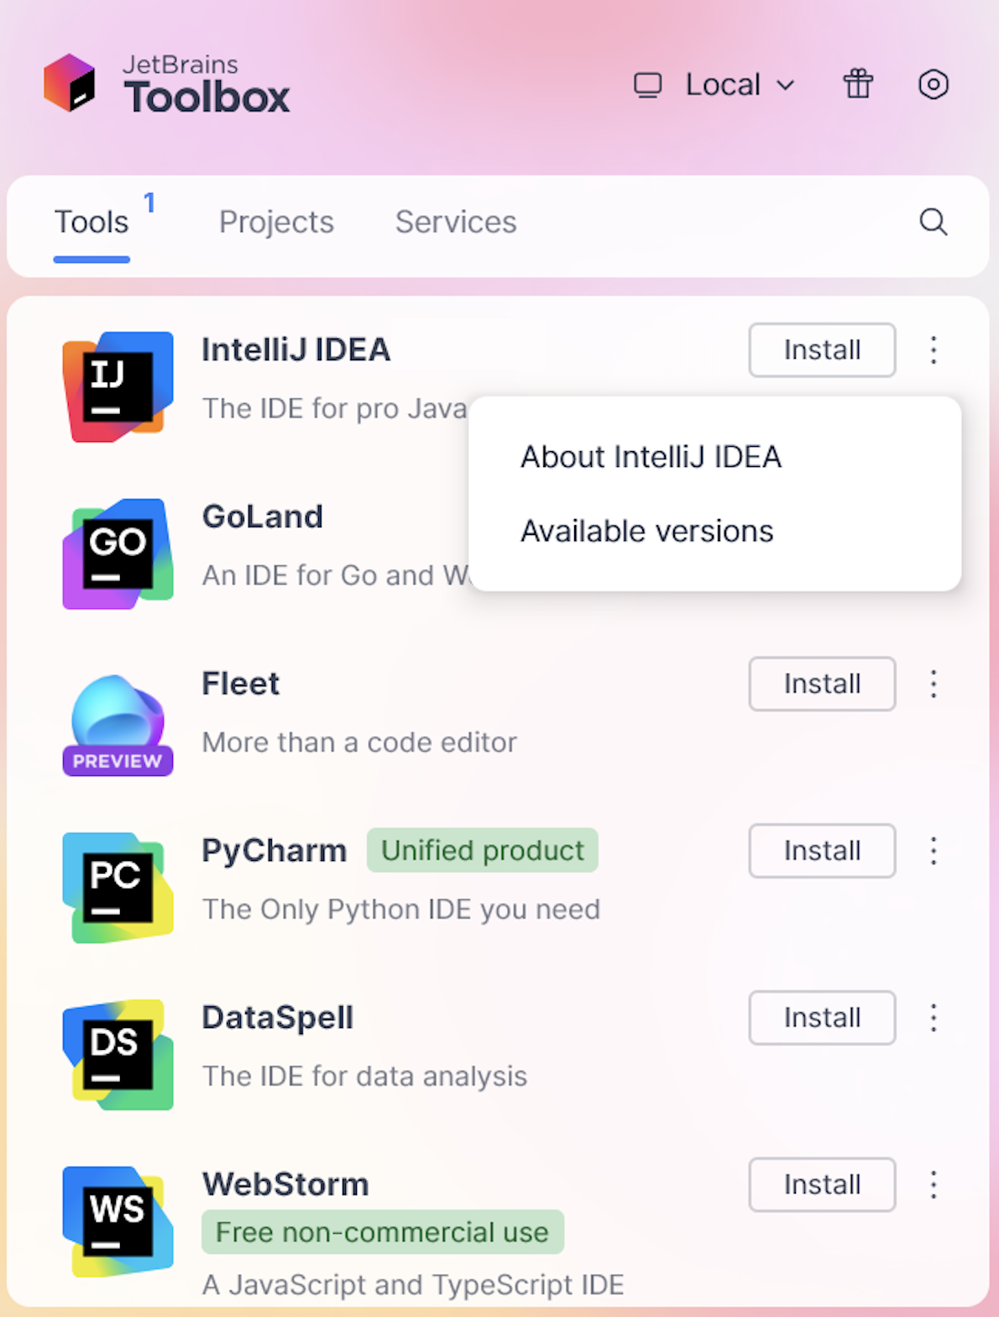Click the search magnifier icon
This screenshot has width=999, height=1317.
933,222
